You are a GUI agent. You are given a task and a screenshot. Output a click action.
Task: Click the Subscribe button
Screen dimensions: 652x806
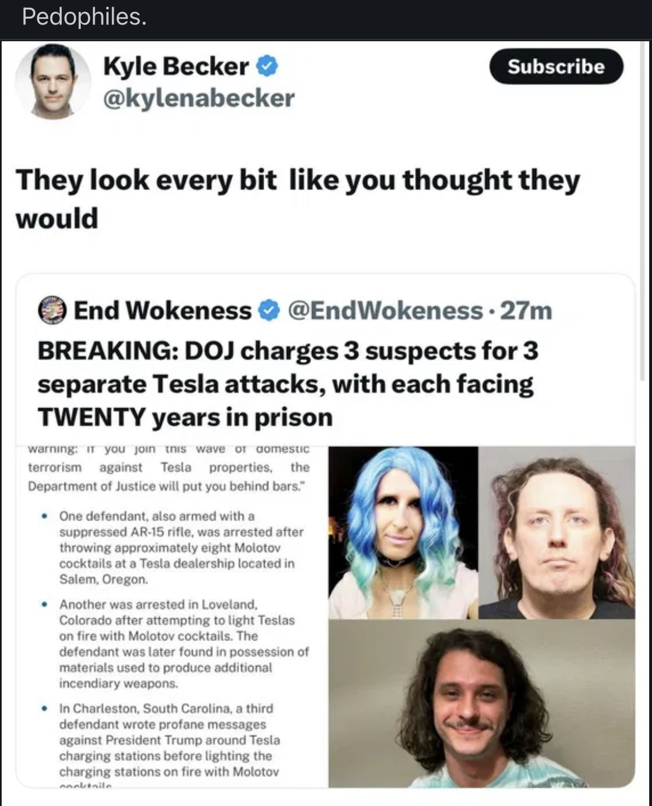[x=556, y=66]
